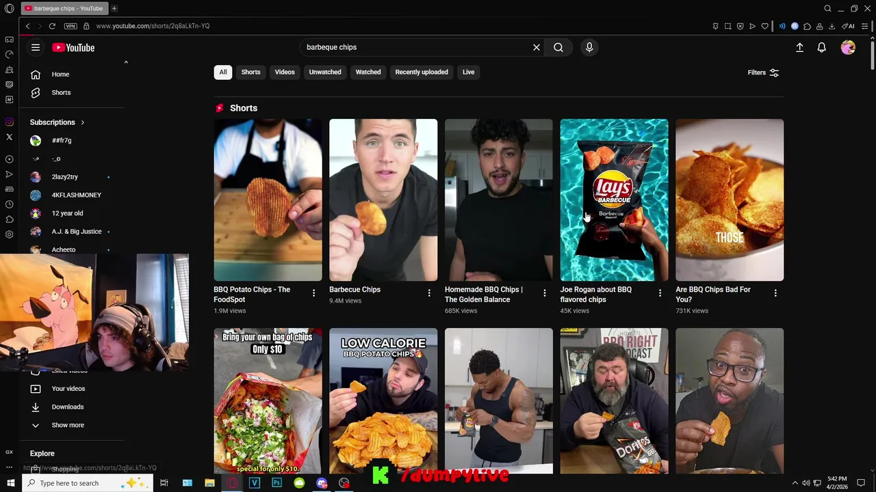Open ad blocker shield icon in toolbar
Image resolution: width=876 pixels, height=492 pixels.
(x=740, y=26)
